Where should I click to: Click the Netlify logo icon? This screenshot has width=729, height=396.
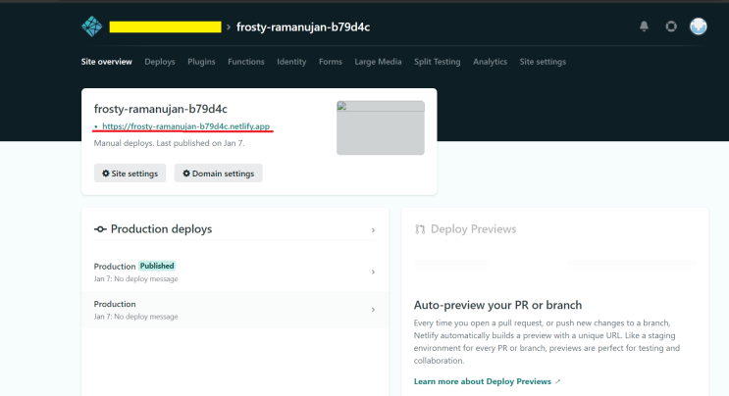pos(91,26)
